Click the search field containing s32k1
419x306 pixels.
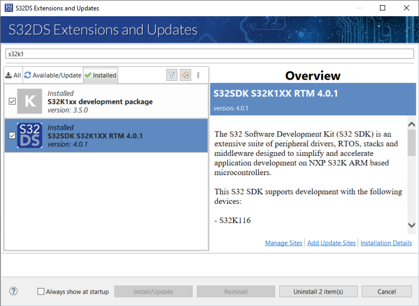(208, 54)
